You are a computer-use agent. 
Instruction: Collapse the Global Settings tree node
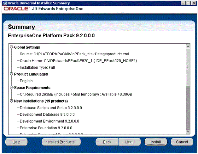tap(12, 47)
